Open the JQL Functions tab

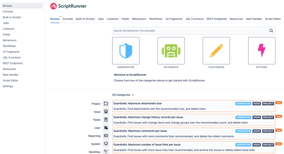tap(194, 19)
